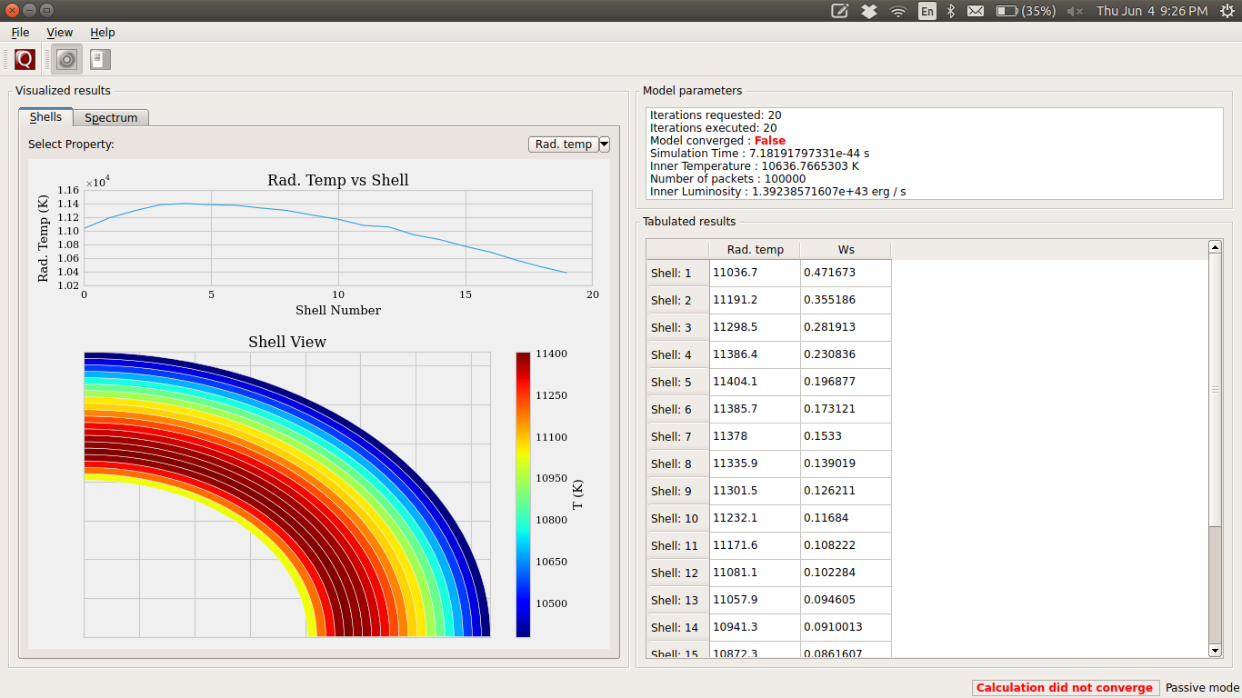The height and width of the screenshot is (698, 1242).
Task: Click the red Q quit icon
Action: (25, 60)
